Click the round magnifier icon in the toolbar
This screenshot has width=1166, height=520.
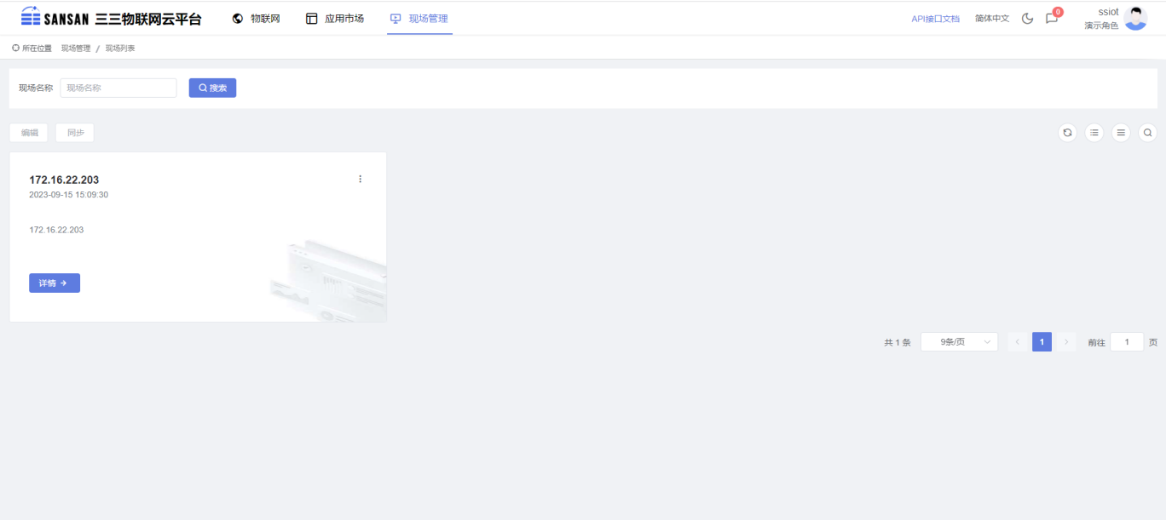[x=1148, y=133]
